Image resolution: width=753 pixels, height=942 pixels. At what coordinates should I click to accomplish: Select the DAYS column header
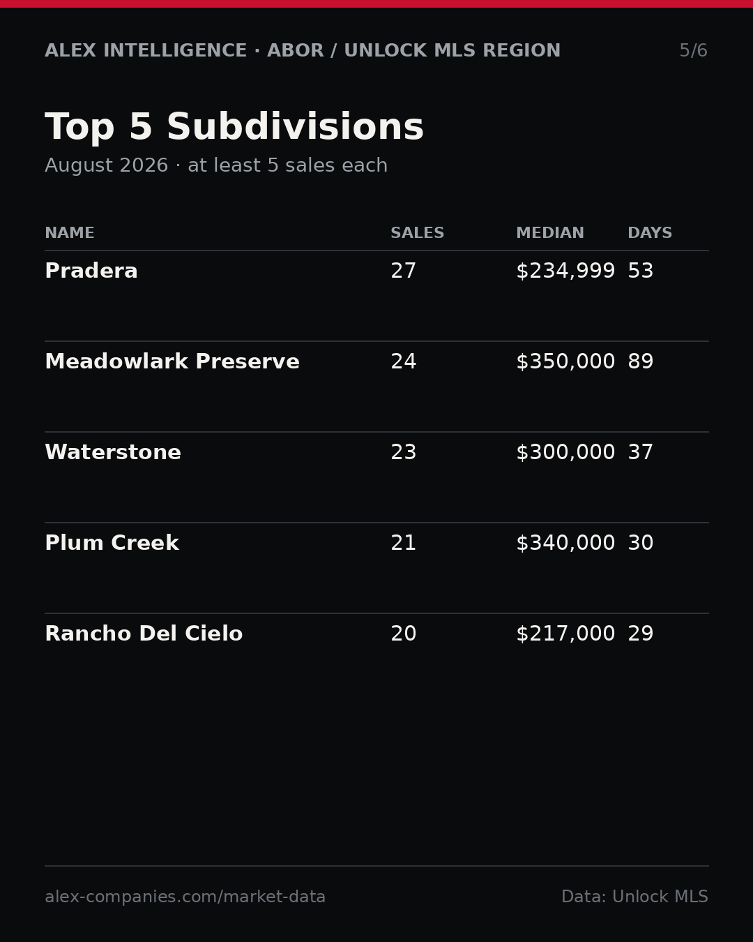pos(650,233)
